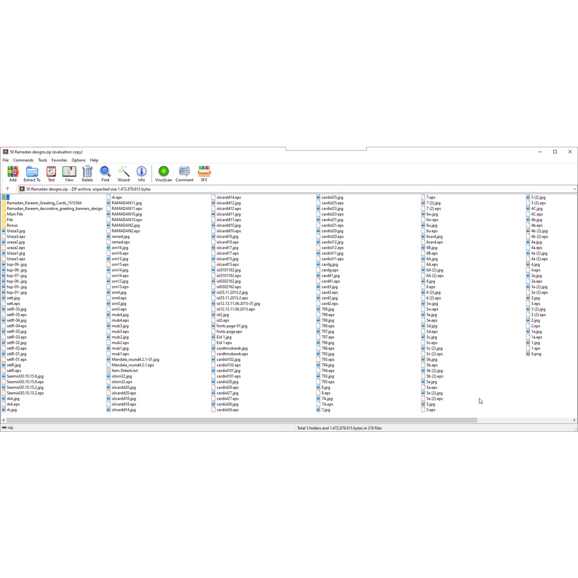Select the Main File folder
The height and width of the screenshot is (578, 578).
pos(15,214)
